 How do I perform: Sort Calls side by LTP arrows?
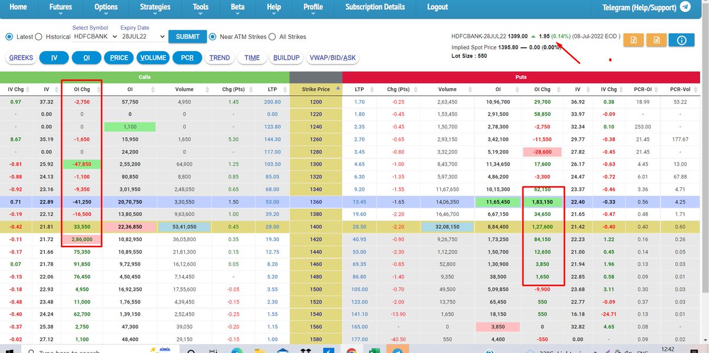pos(286,89)
